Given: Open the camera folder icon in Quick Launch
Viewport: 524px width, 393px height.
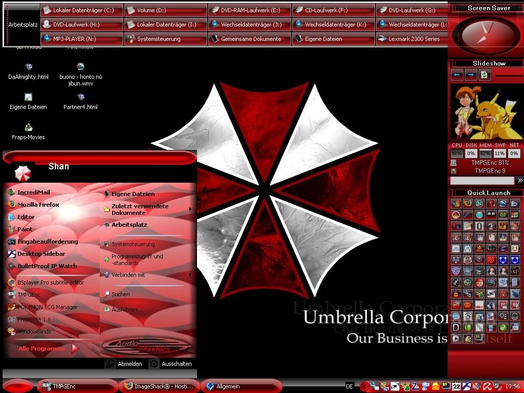Looking at the screenshot, I should click(515, 203).
